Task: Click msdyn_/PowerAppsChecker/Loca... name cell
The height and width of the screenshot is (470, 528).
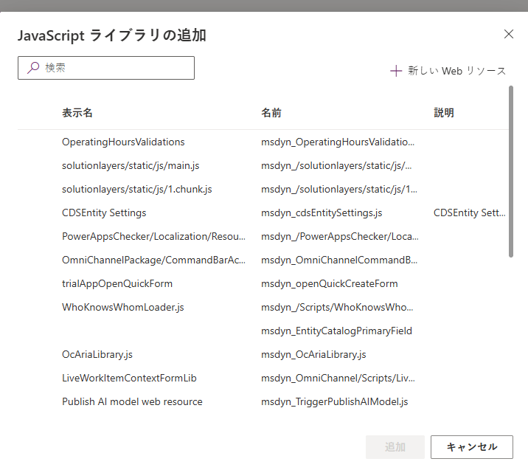Action: 340,236
